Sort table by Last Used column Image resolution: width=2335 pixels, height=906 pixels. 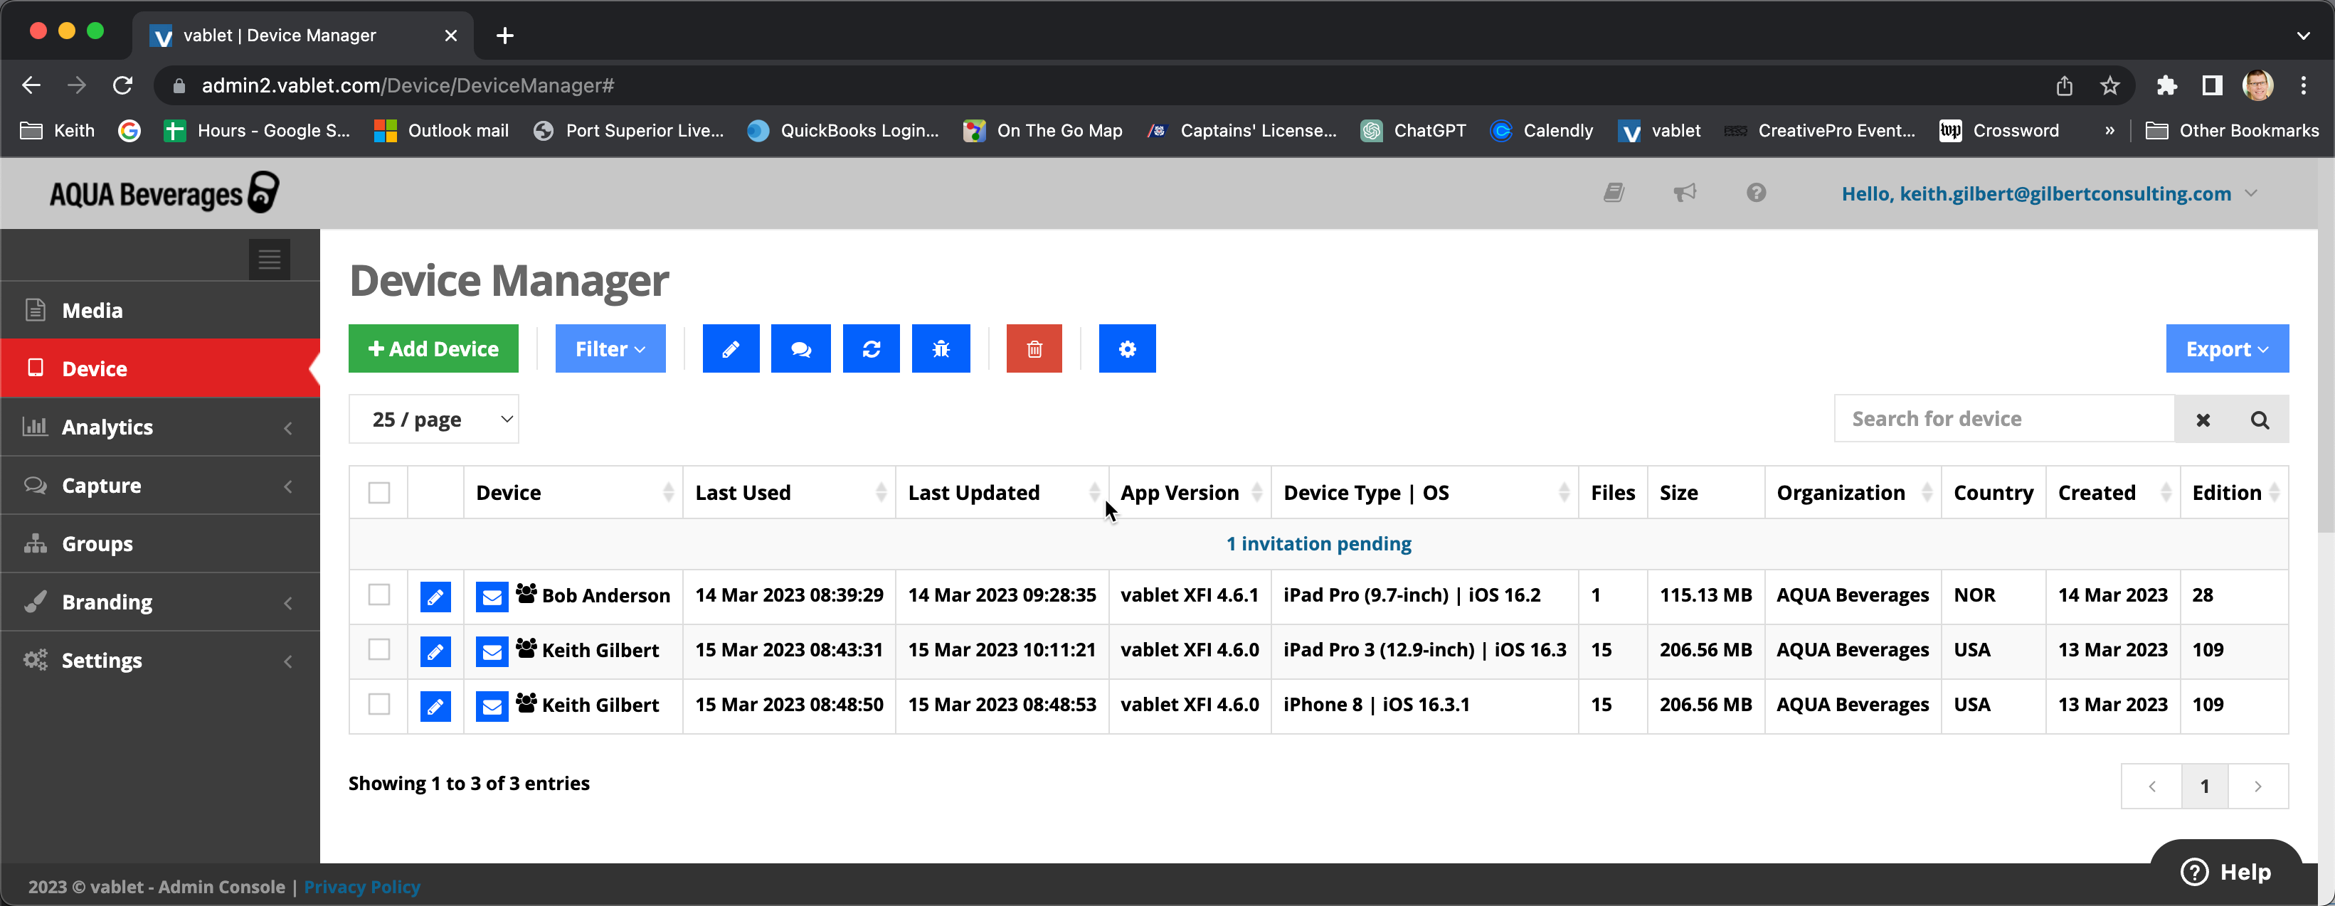(788, 493)
